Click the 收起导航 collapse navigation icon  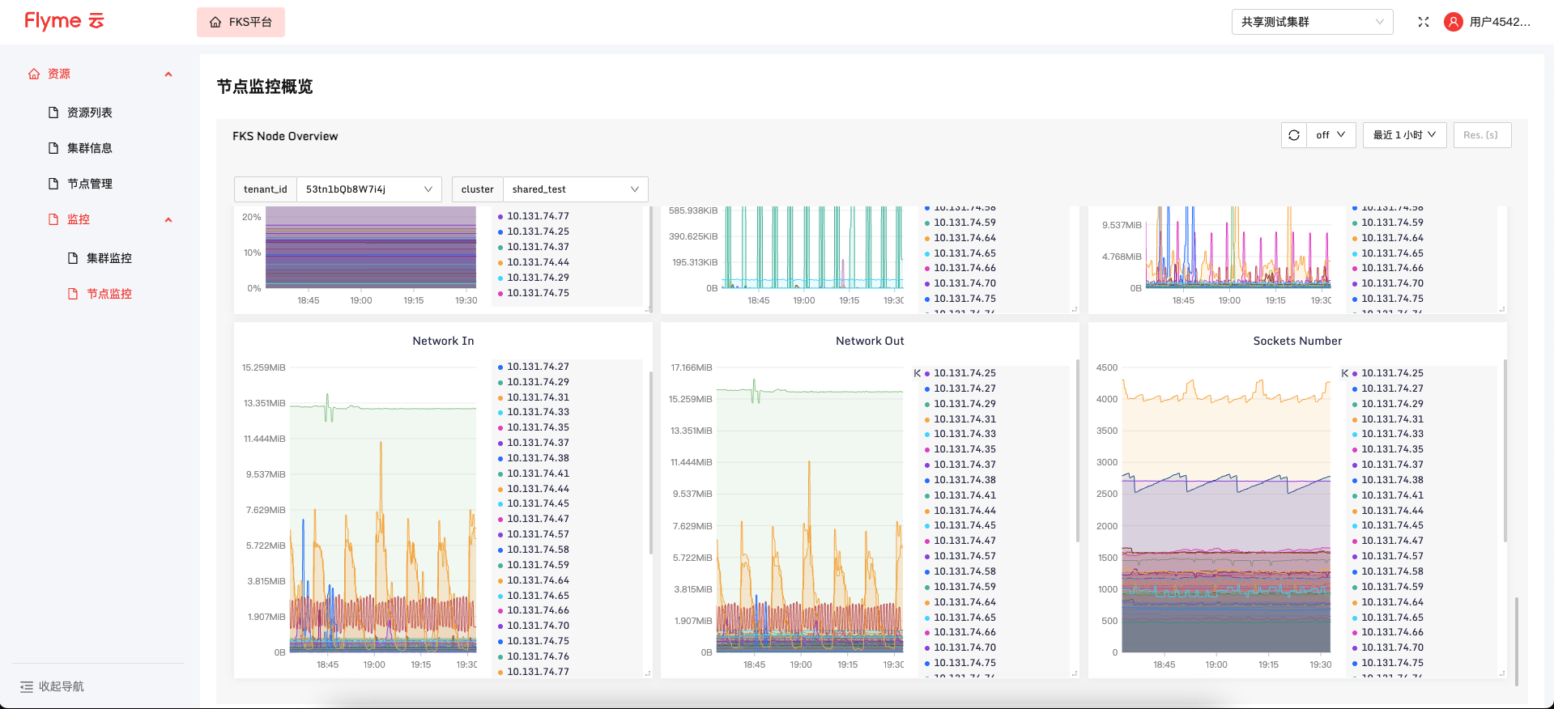click(x=27, y=686)
